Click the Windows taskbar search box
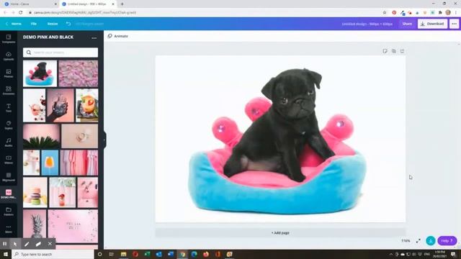 coord(53,254)
